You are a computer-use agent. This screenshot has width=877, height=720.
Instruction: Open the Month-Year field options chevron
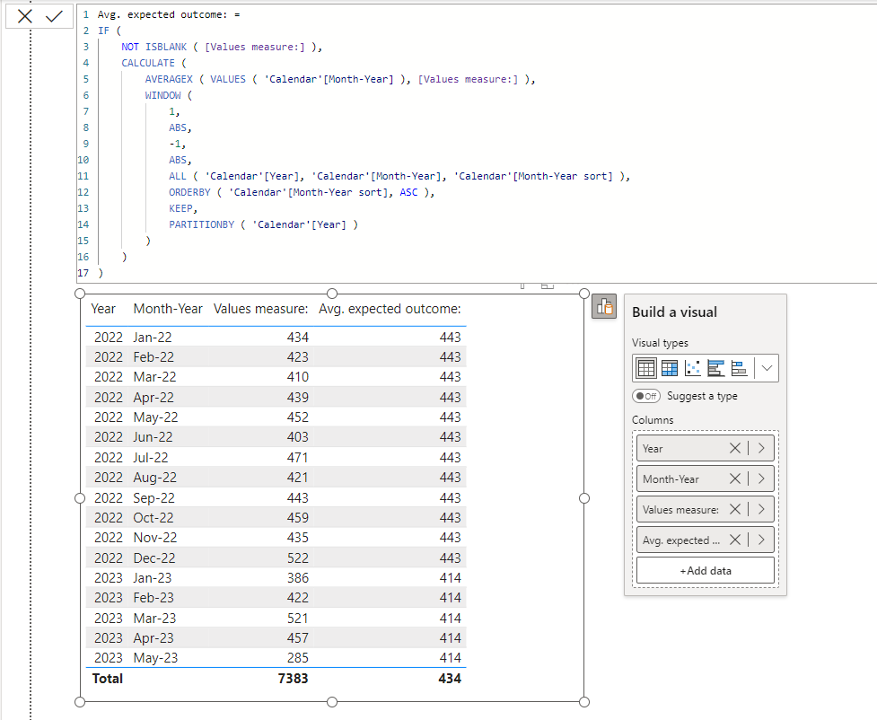761,479
